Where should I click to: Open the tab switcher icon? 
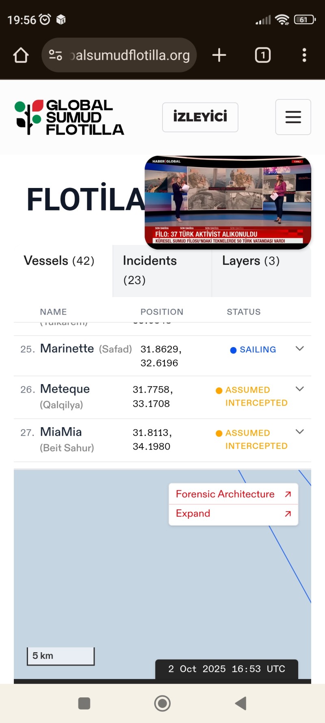[x=262, y=55]
